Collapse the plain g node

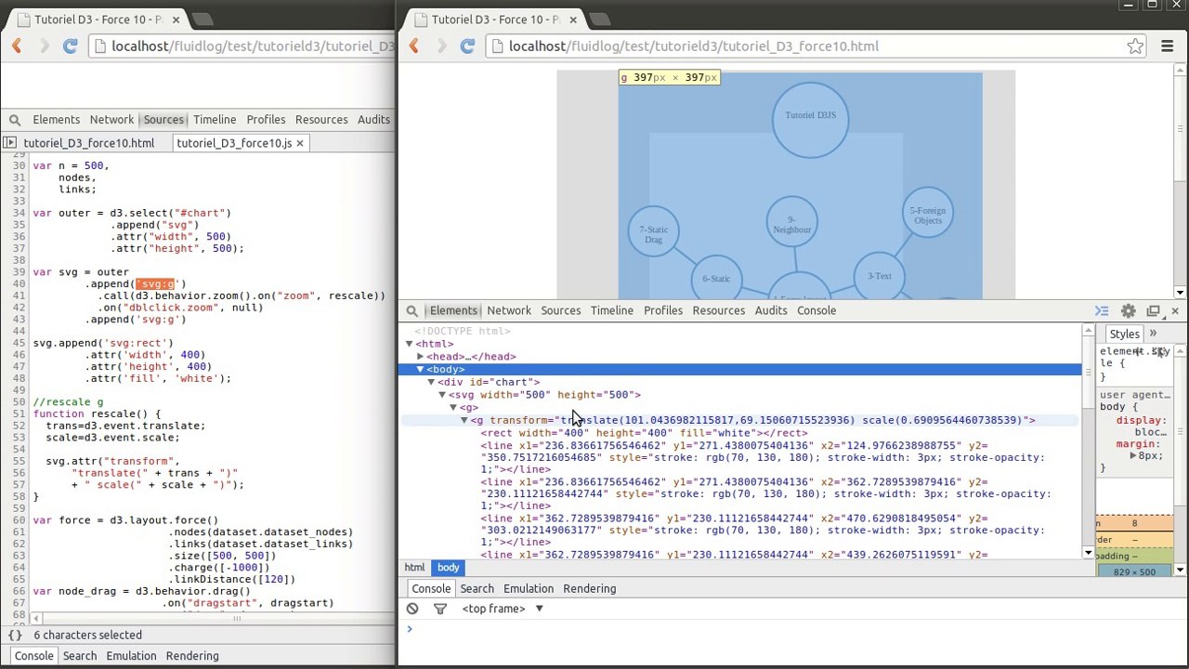(x=453, y=408)
